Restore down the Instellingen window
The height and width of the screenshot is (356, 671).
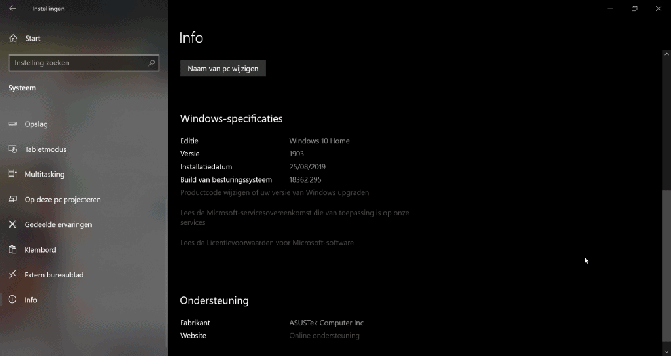(634, 9)
